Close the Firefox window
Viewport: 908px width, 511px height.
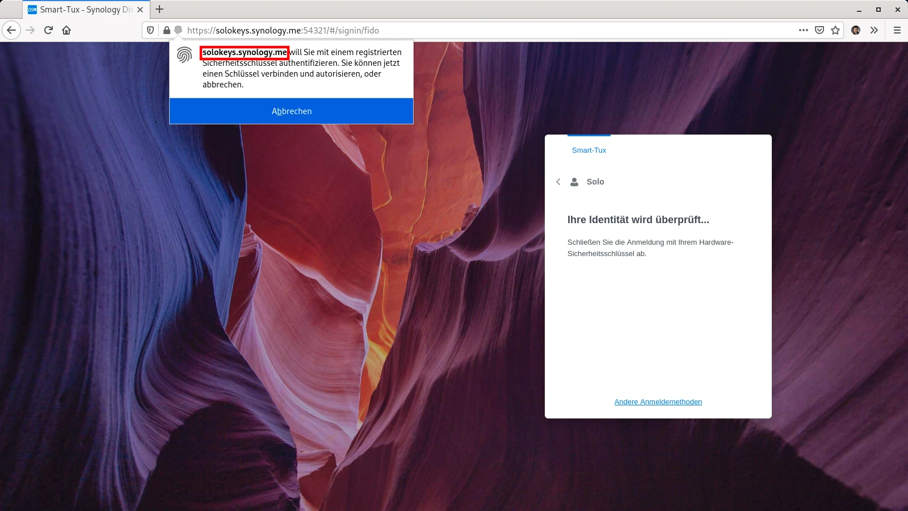pyautogui.click(x=898, y=10)
